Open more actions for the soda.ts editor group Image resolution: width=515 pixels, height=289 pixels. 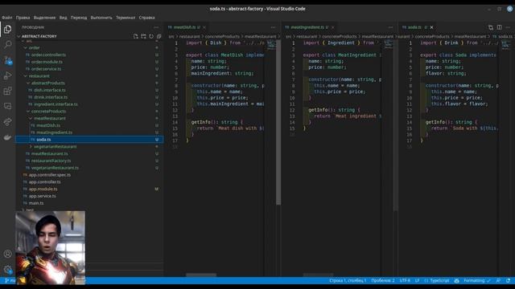pyautogui.click(x=508, y=27)
